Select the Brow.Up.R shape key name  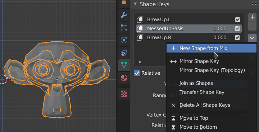[x=159, y=38]
